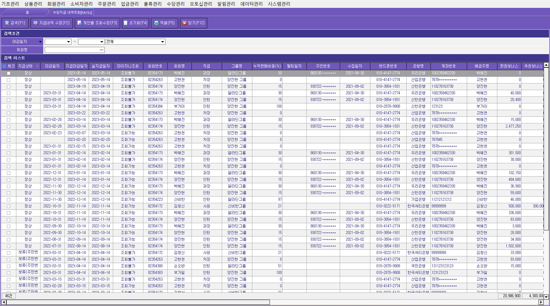Viewport: 550px width, 306px height.
Task: Export with the 엑셀[F5] button
Action: 165,23
